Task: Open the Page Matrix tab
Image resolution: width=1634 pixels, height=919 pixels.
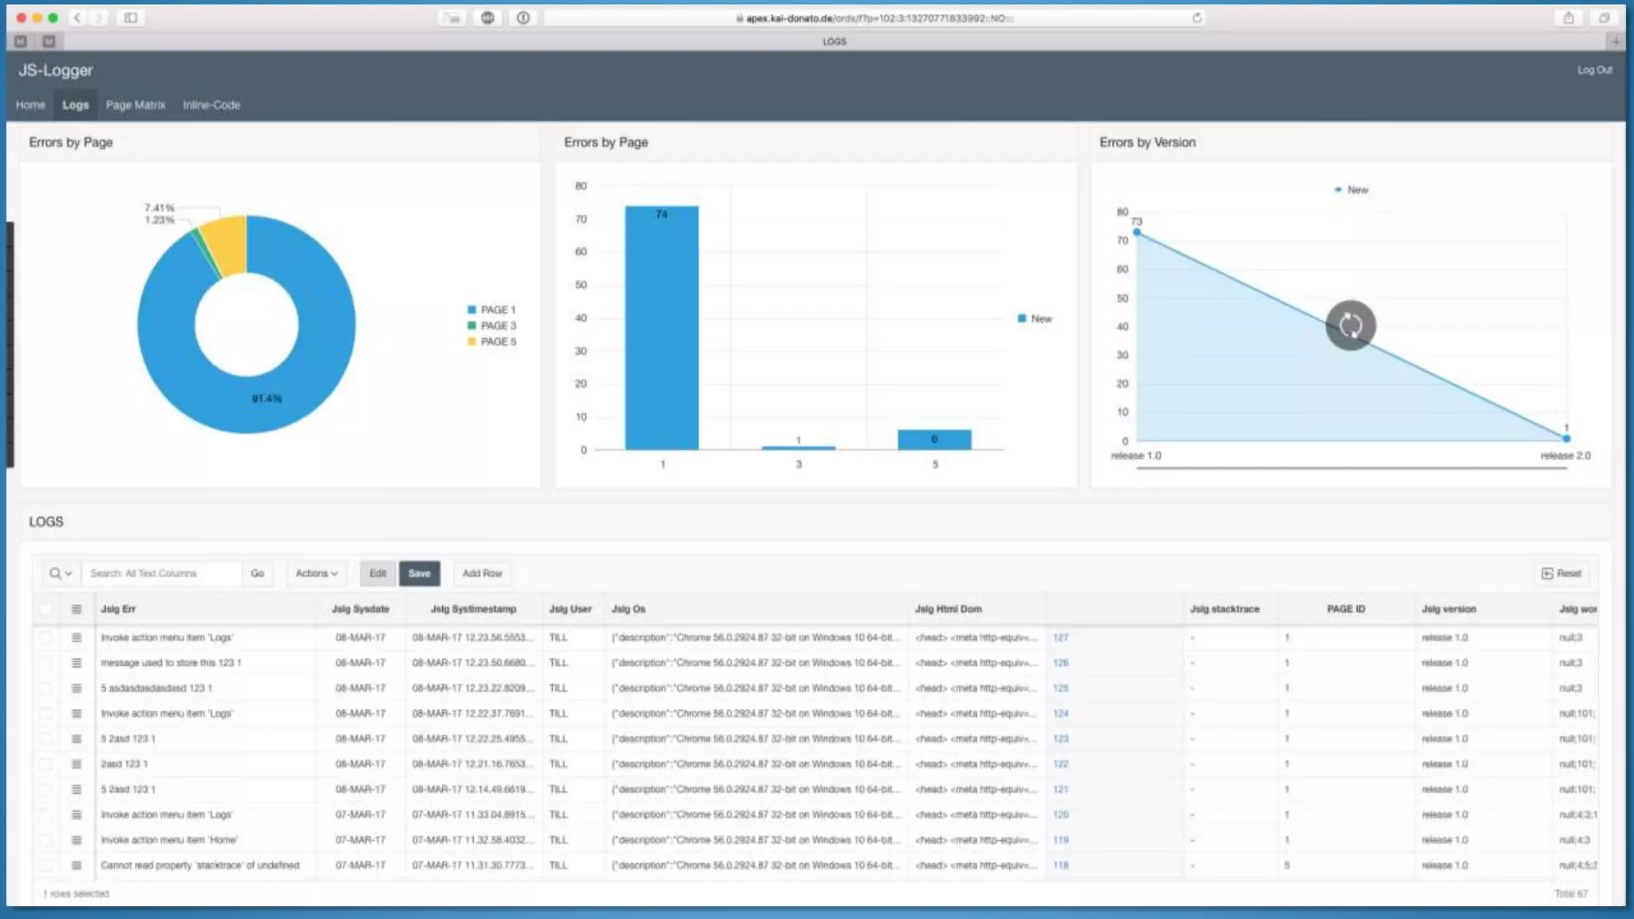Action: (135, 105)
